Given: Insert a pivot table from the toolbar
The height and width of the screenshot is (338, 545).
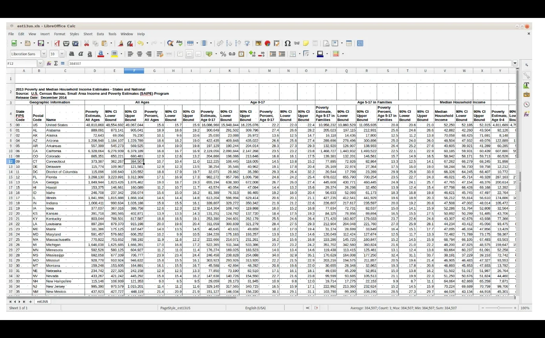Looking at the screenshot, I should (277, 43).
